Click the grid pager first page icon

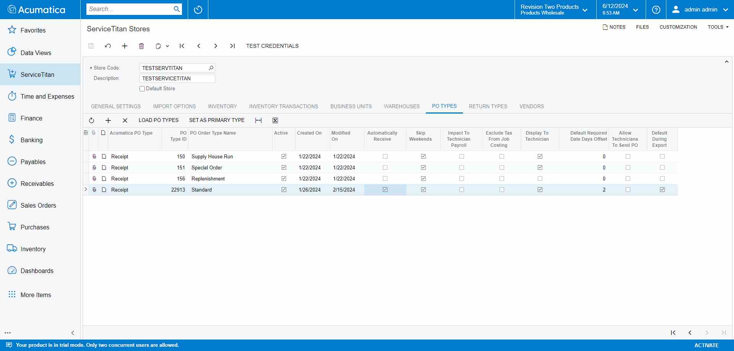point(673,333)
